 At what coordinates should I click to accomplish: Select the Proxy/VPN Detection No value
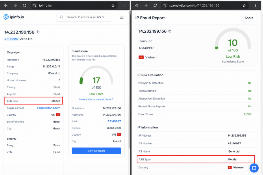250,83
